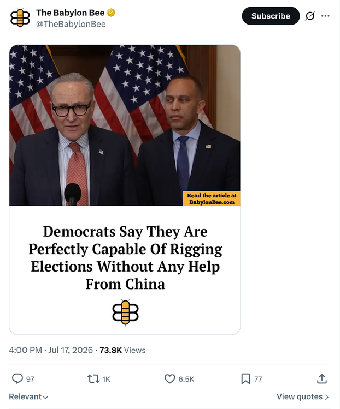
Task: Open View quotes chevron link
Action: pos(303,397)
